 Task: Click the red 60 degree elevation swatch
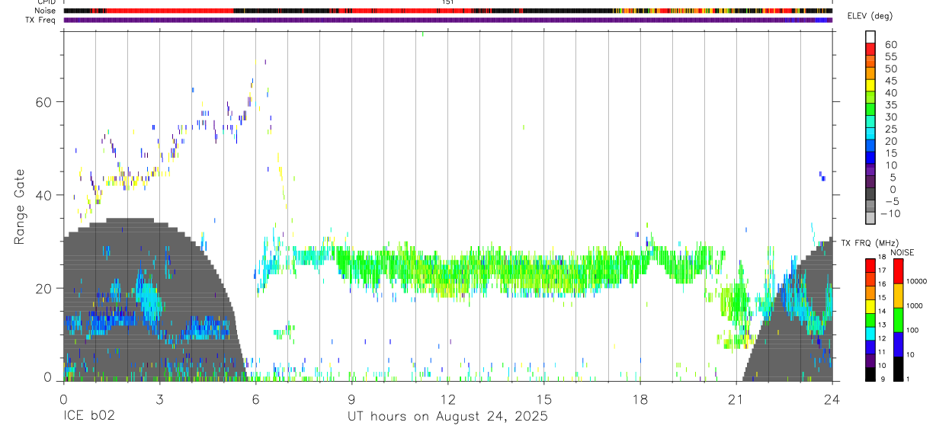click(x=870, y=49)
